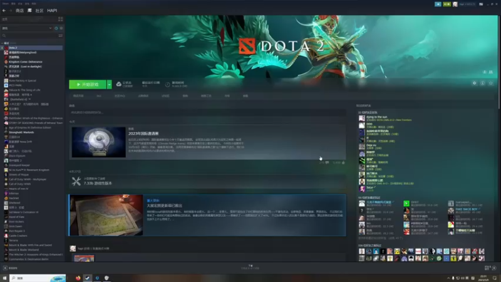Viewport: 501px width, 282px height.
Task: Check the cloud status icon
Action: coord(119,84)
